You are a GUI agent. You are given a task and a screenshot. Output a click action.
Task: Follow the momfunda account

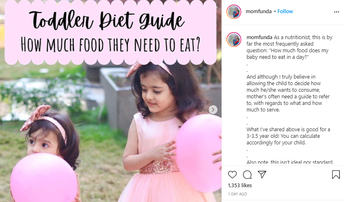285,12
